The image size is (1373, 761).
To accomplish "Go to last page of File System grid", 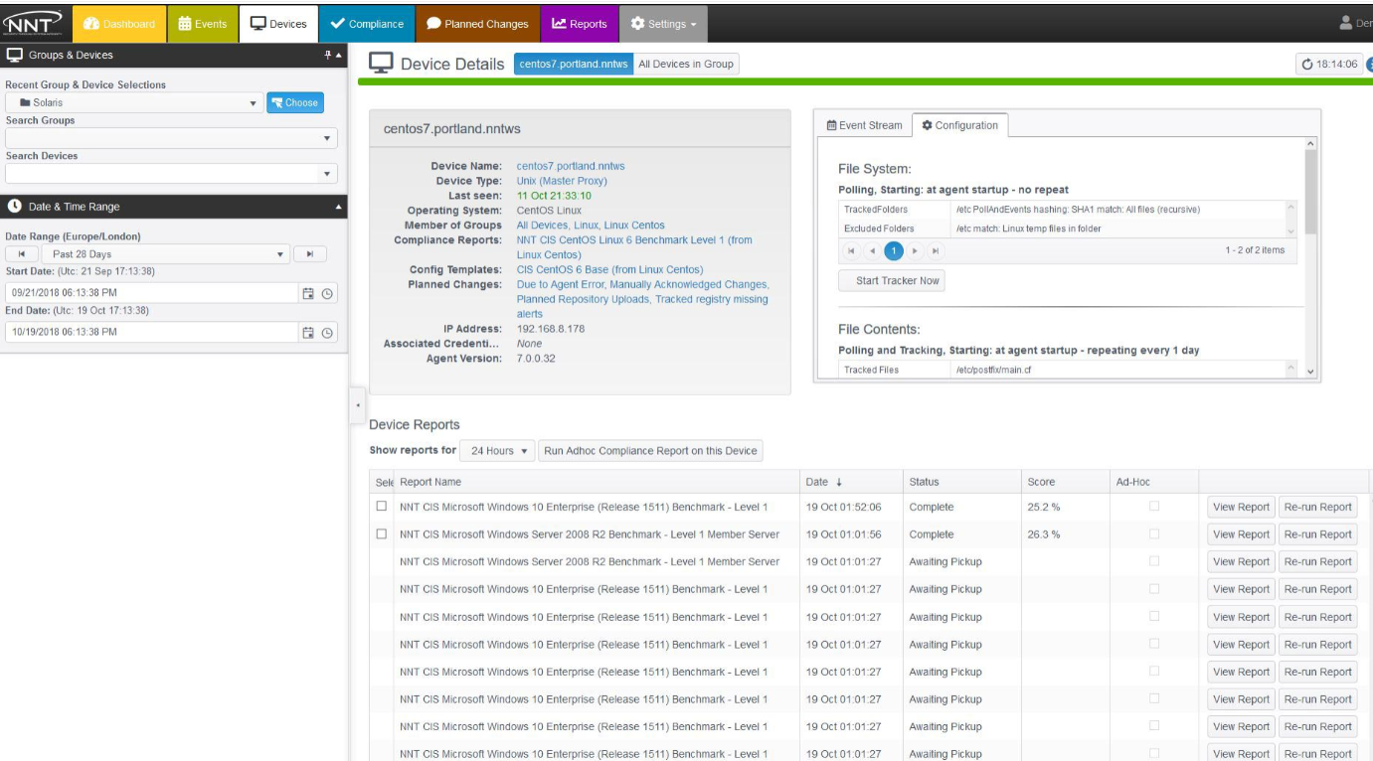I will (x=938, y=249).
